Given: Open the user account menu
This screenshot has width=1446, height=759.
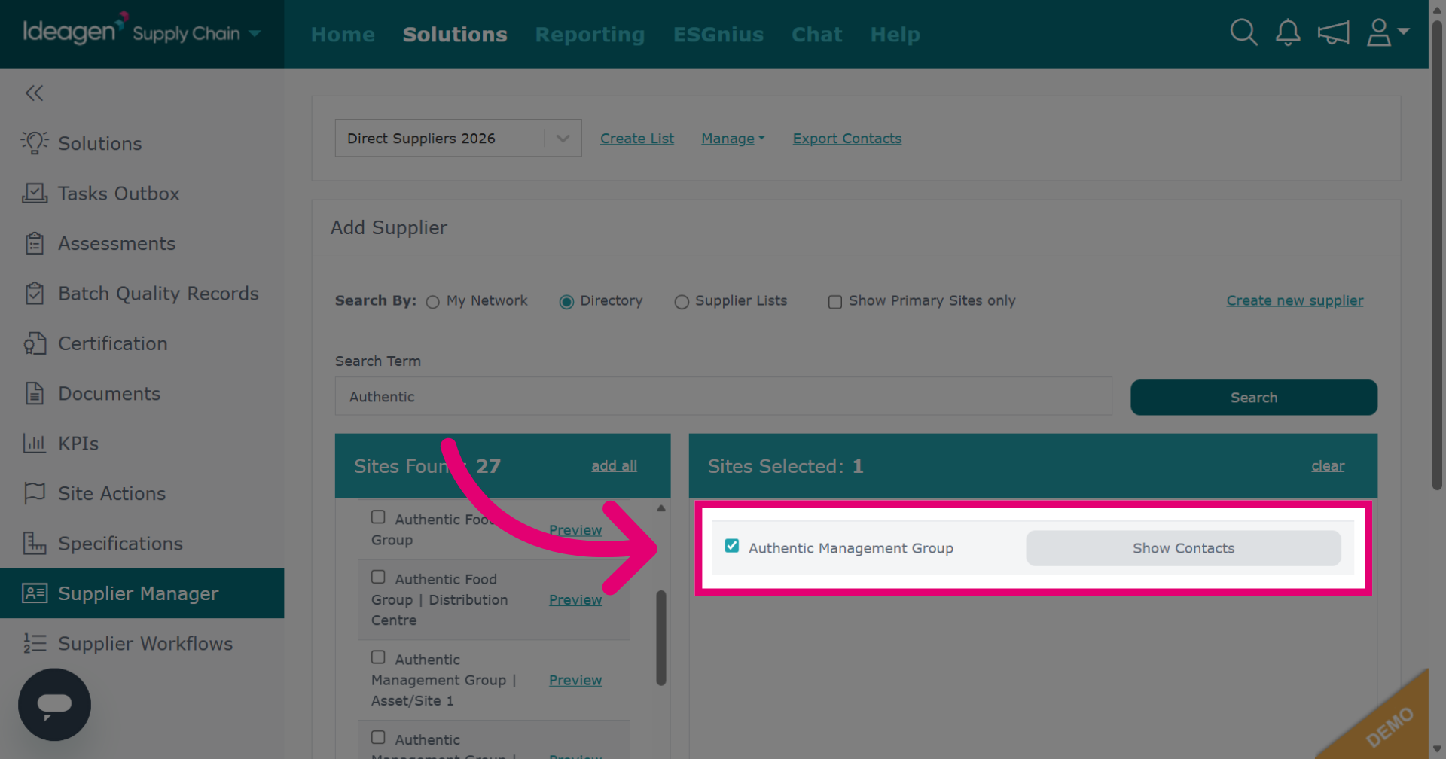Looking at the screenshot, I should [1387, 33].
